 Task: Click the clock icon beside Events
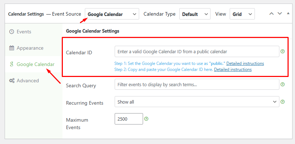(12, 32)
